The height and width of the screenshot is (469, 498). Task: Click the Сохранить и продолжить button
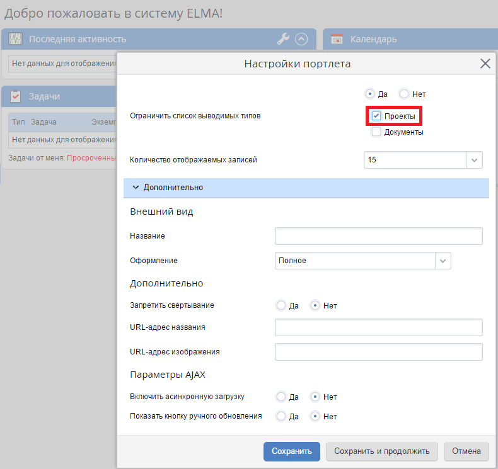pyautogui.click(x=382, y=451)
